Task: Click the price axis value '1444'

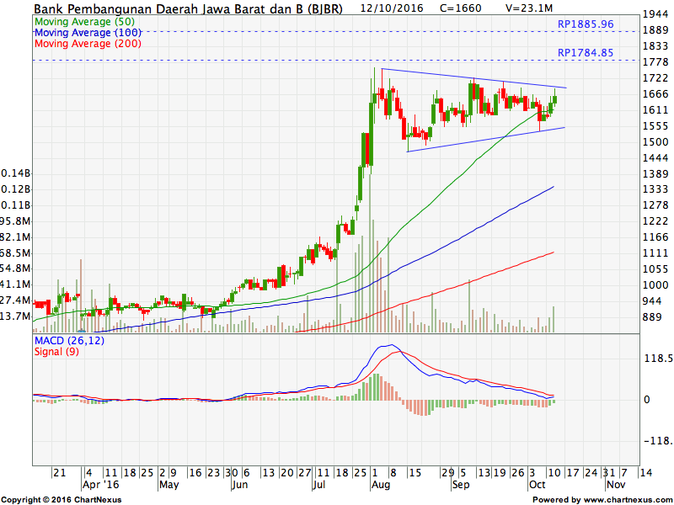Action: point(655,158)
